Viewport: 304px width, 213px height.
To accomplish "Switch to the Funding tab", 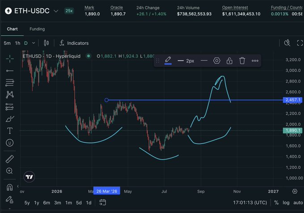I will pyautogui.click(x=37, y=29).
